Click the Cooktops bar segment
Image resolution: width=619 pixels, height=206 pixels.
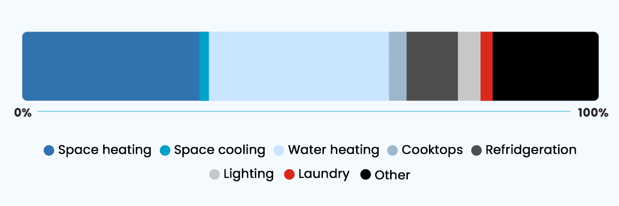point(397,66)
